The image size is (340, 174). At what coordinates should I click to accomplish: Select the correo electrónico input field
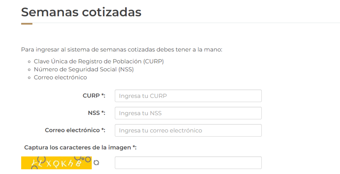(188, 130)
